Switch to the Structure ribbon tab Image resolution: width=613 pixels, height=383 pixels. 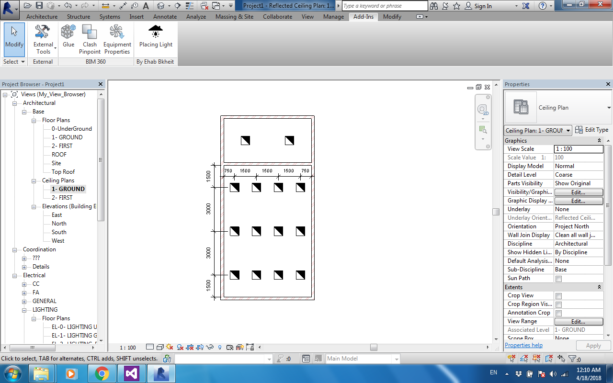coord(79,17)
